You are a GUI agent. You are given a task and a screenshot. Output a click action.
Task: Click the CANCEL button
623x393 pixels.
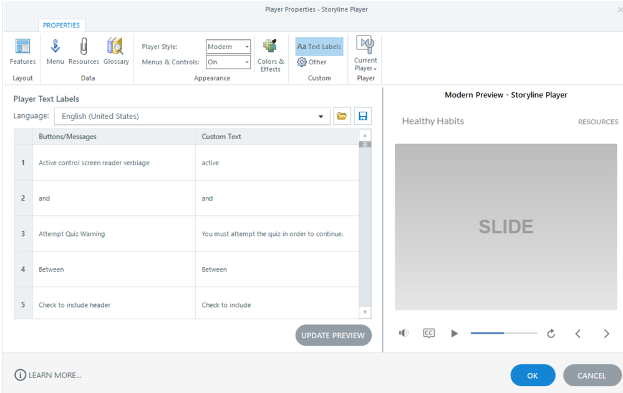coord(592,376)
